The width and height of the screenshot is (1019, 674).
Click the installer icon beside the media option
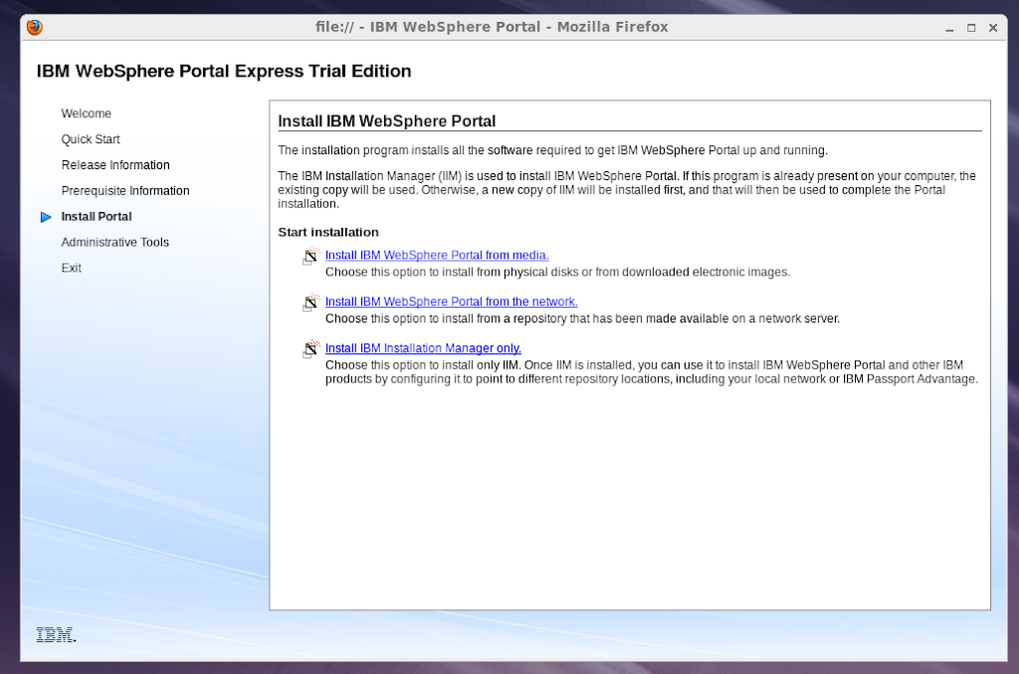[309, 257]
